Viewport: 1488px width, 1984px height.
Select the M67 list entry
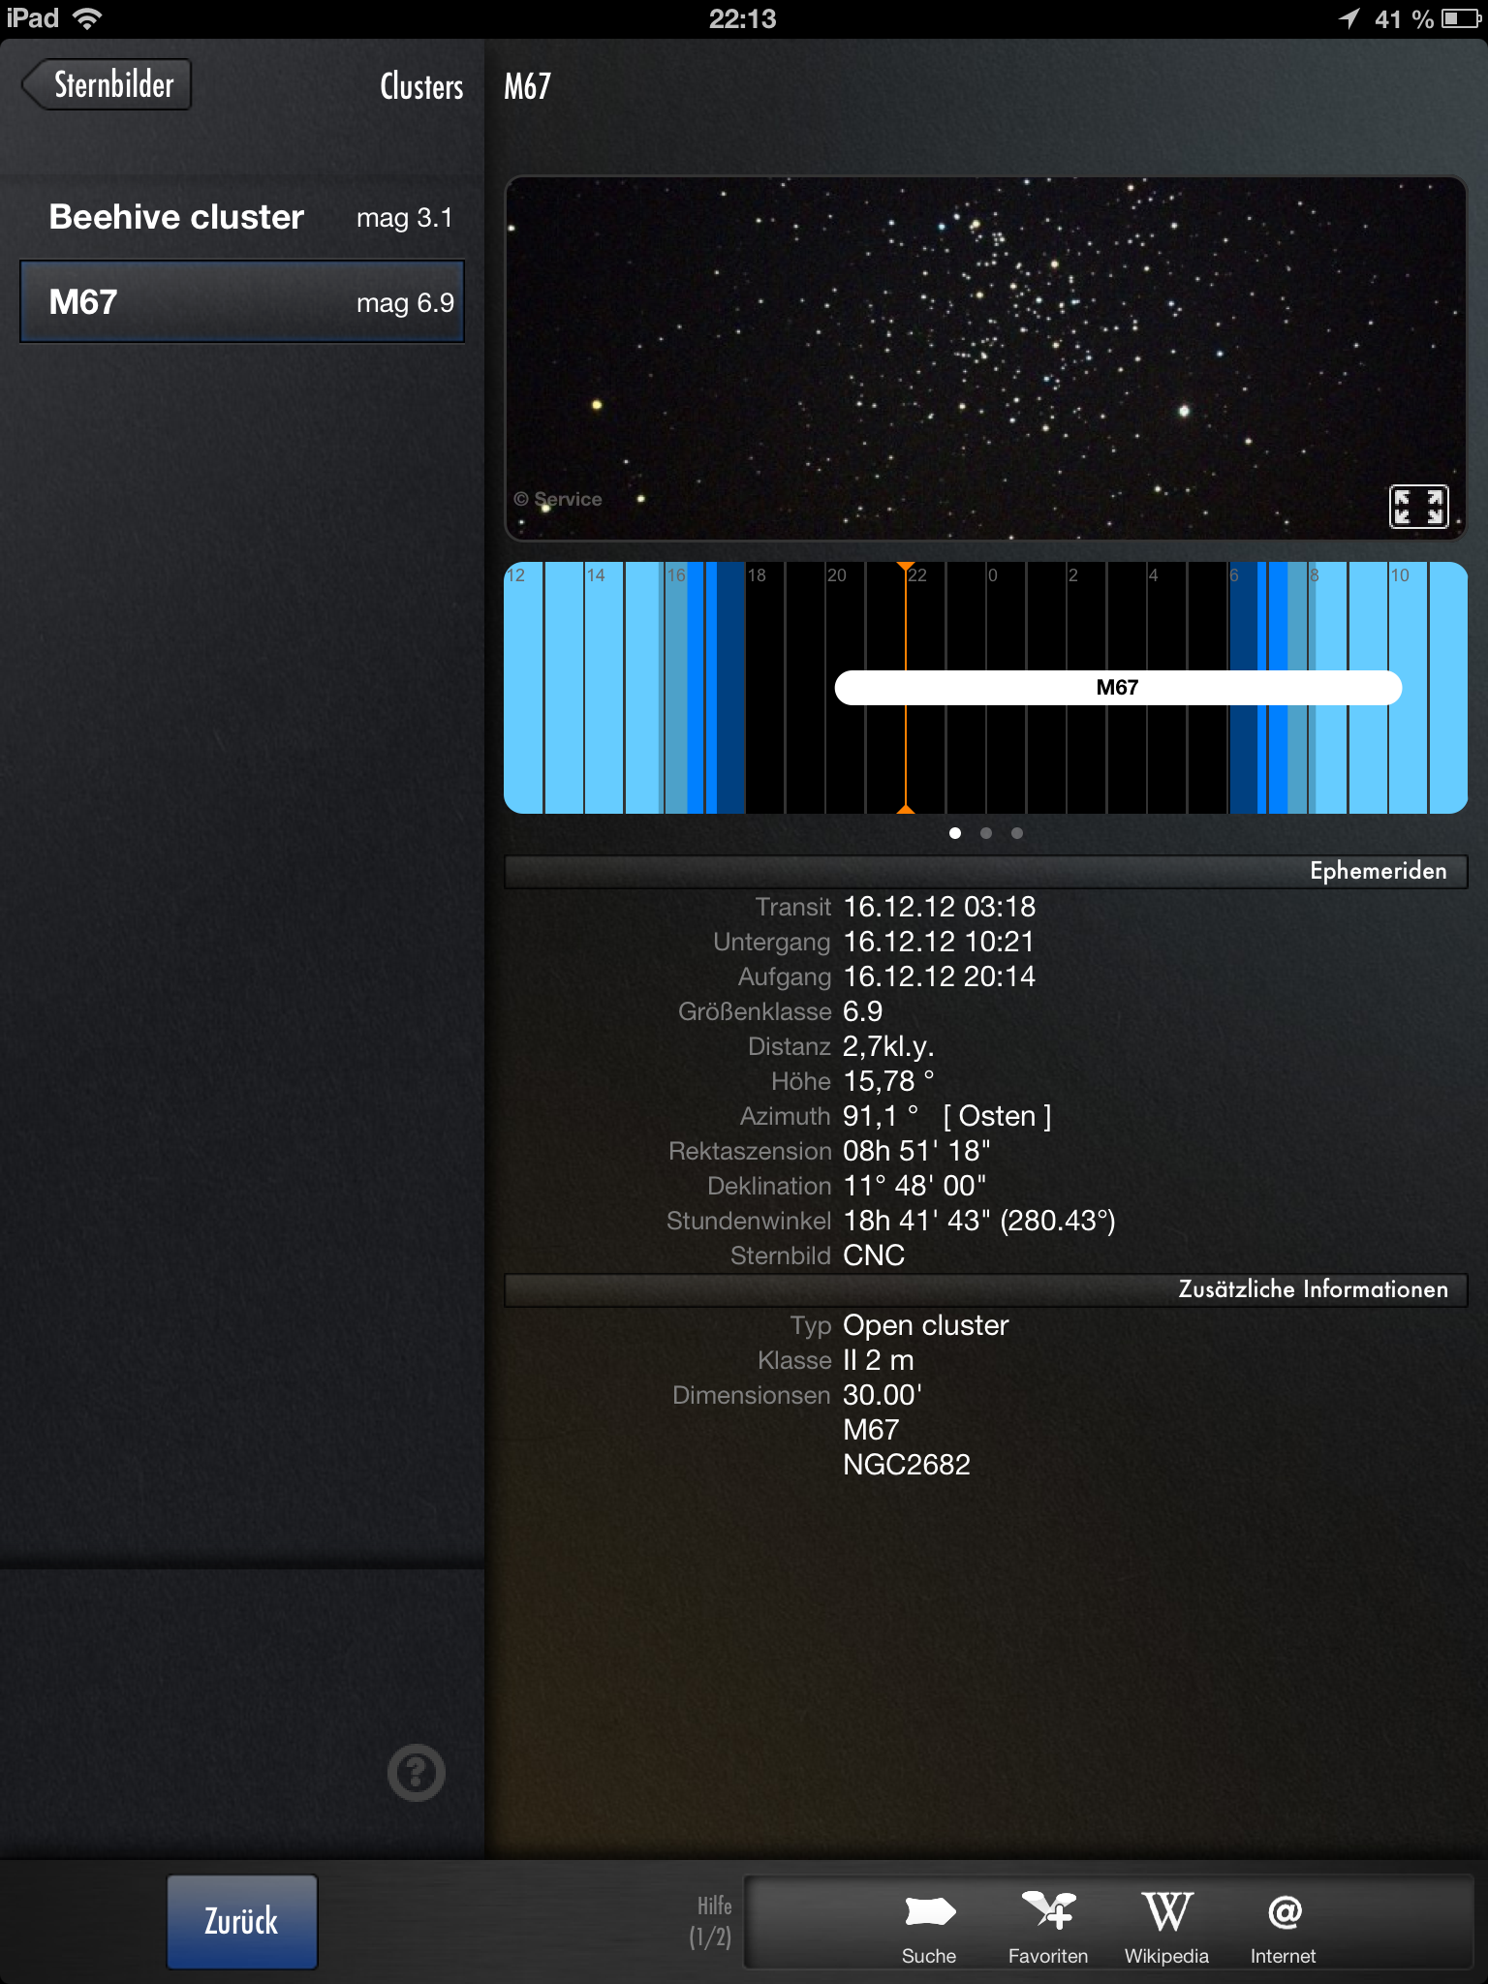tap(242, 302)
